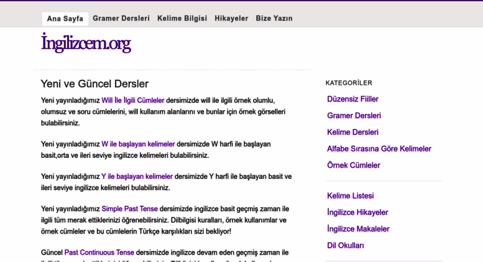This screenshot has height=262, width=483.
Task: Choose Kelime Dersleri in the sidebar
Action: (x=352, y=133)
